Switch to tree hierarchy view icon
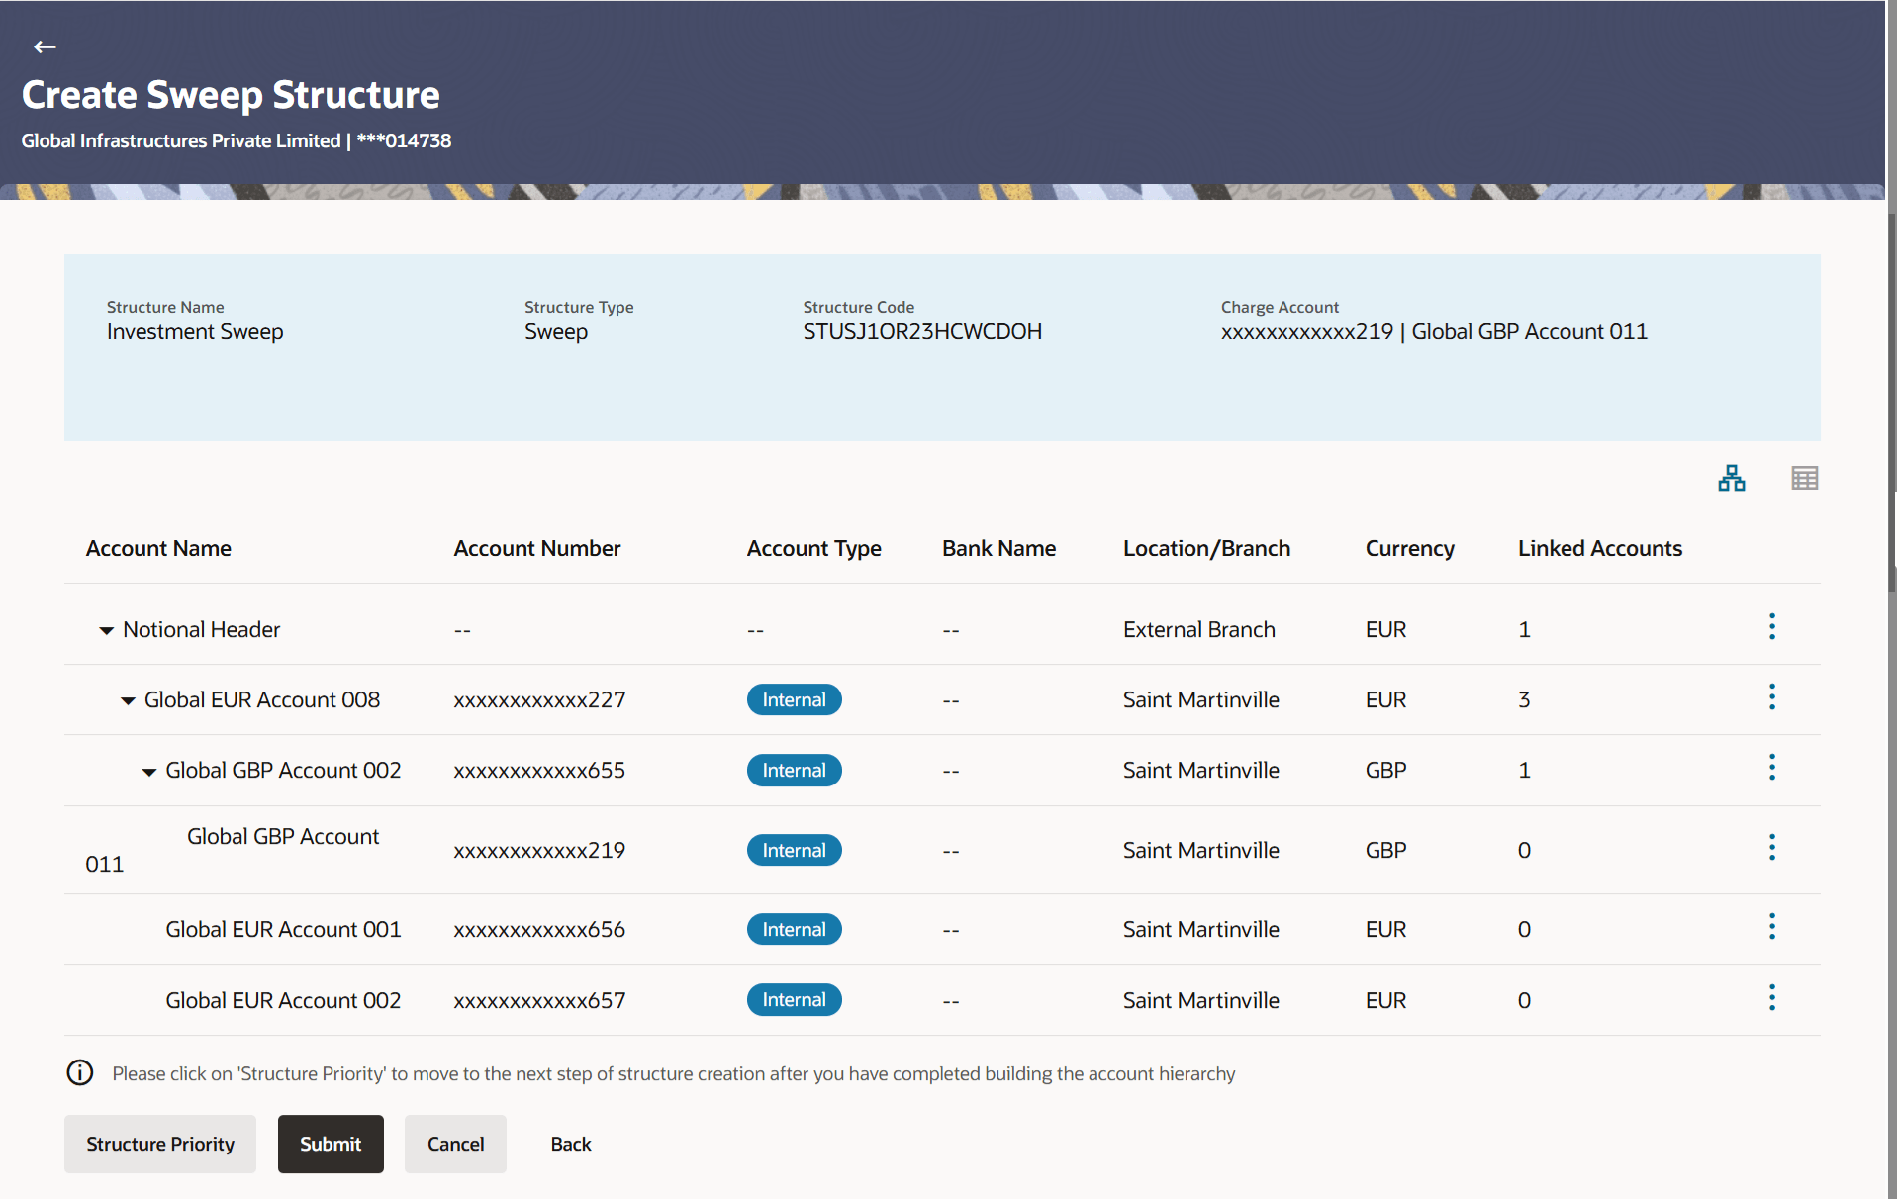 coord(1731,479)
